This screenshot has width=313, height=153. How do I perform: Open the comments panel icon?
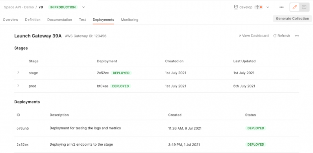point(304,7)
